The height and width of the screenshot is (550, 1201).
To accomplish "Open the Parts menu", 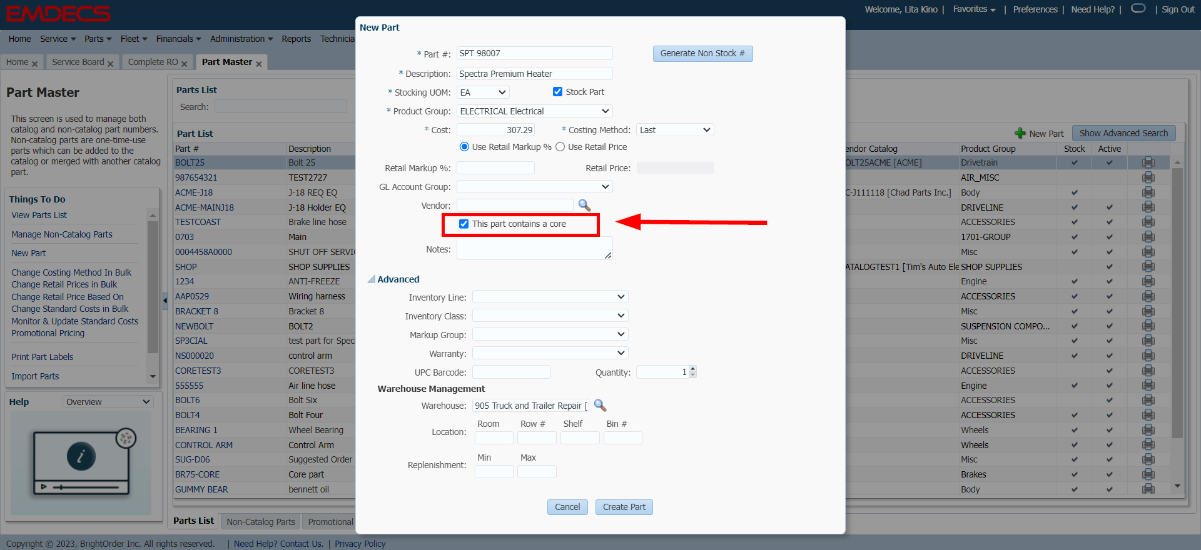I will 98,39.
